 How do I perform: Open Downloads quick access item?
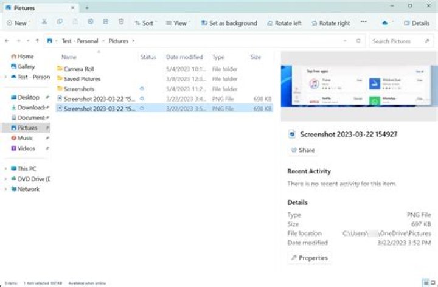tap(28, 108)
